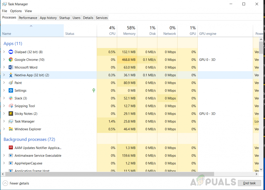Switch to the Services tab

101,18
